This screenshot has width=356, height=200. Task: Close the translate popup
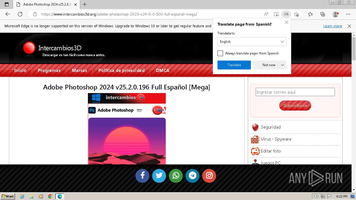286,22
